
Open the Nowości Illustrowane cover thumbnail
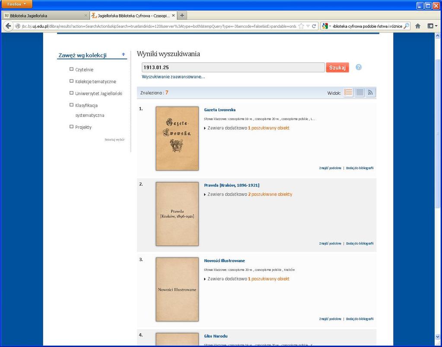click(x=177, y=289)
